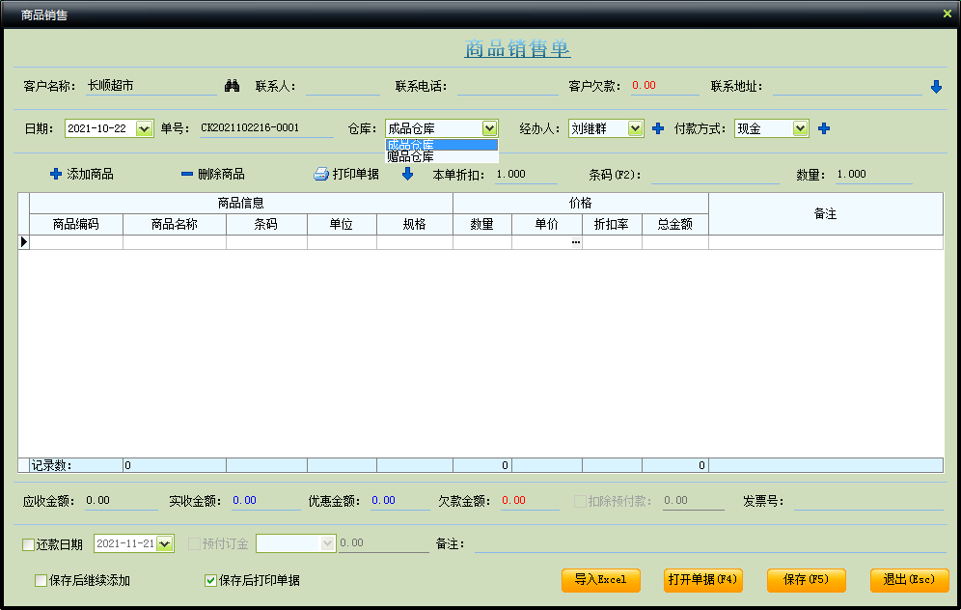Click the 联系电话 input field
The height and width of the screenshot is (610, 961).
point(508,87)
